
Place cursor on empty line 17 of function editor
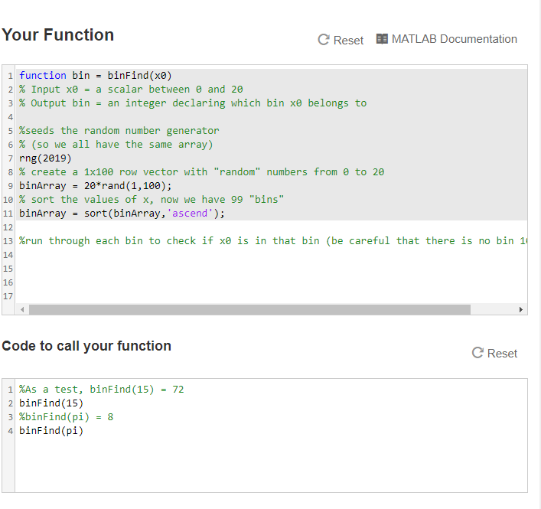(x=271, y=296)
